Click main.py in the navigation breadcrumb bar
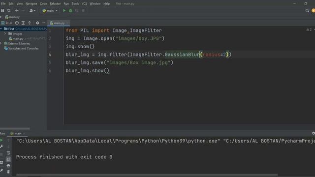 click(12, 17)
